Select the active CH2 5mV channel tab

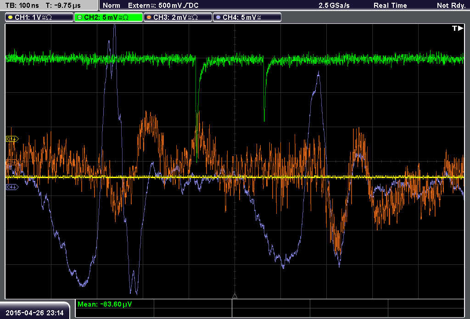tap(108, 17)
